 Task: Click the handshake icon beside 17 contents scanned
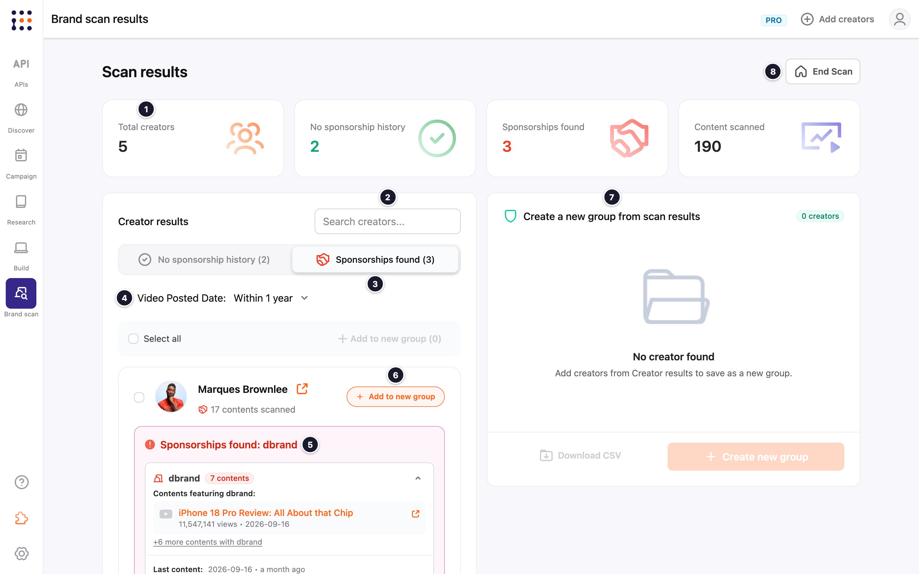coord(203,410)
